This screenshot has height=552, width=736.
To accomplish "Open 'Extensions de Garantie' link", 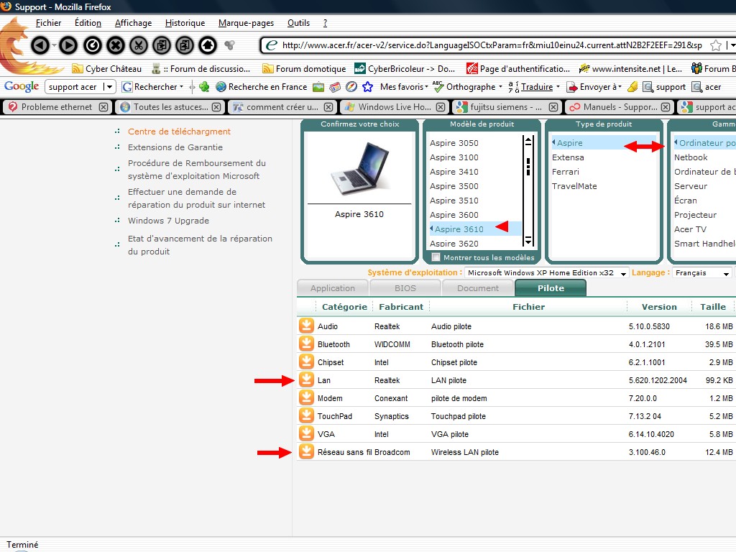I will tap(175, 147).
